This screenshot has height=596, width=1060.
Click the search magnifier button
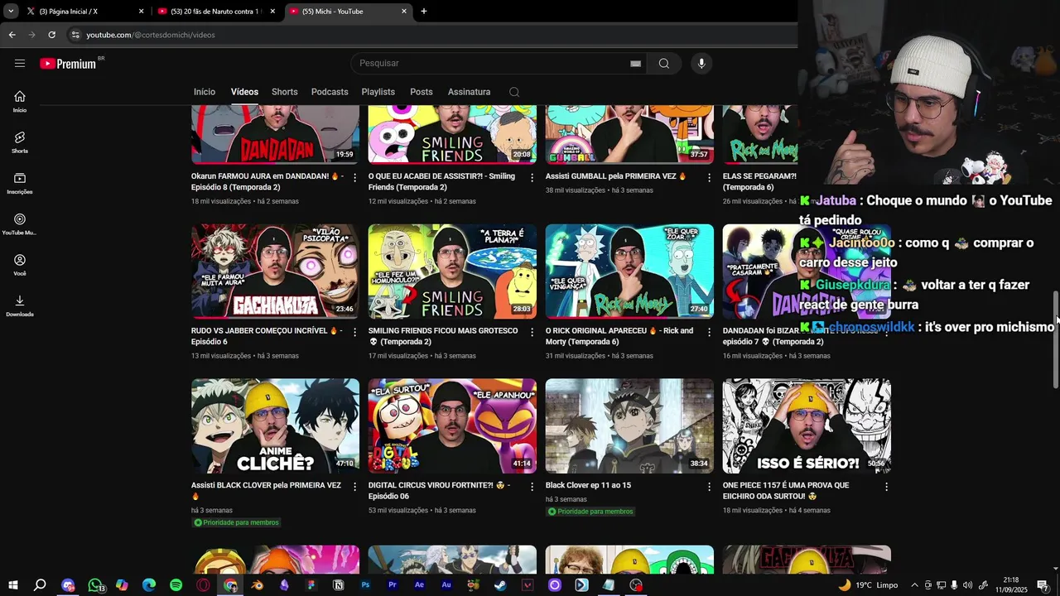click(664, 63)
